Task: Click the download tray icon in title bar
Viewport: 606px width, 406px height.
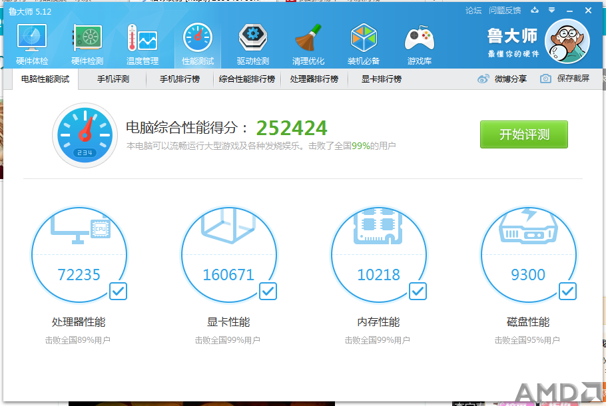Action: pos(535,11)
